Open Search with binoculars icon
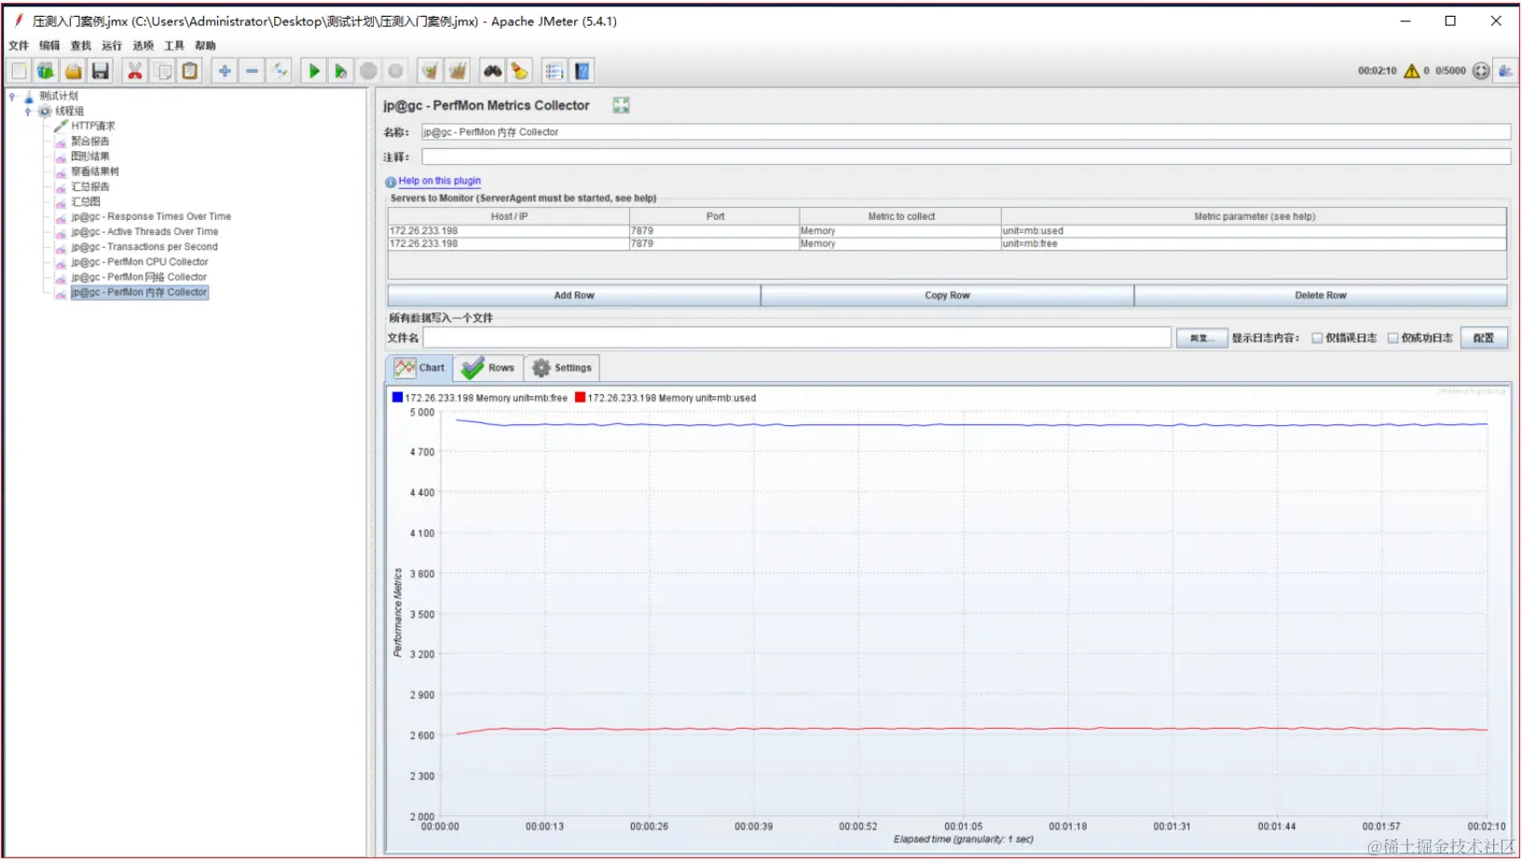Image resolution: width=1522 pixels, height=862 pixels. tap(493, 71)
